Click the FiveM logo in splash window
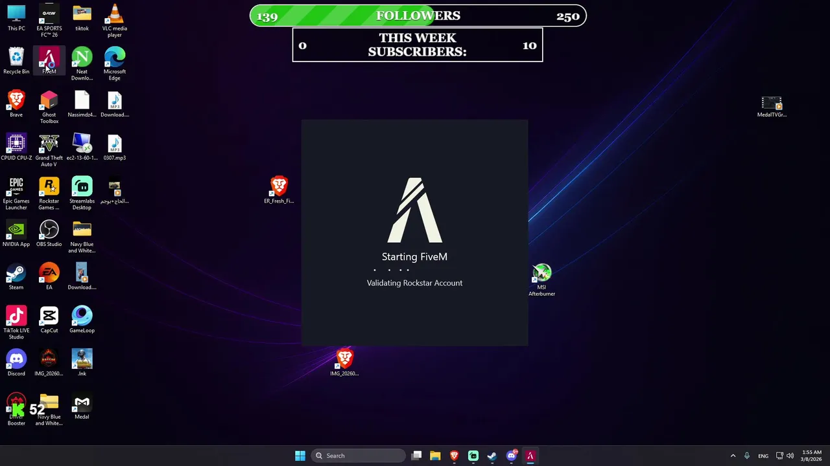Viewport: 830px width, 466px height. pos(415,210)
